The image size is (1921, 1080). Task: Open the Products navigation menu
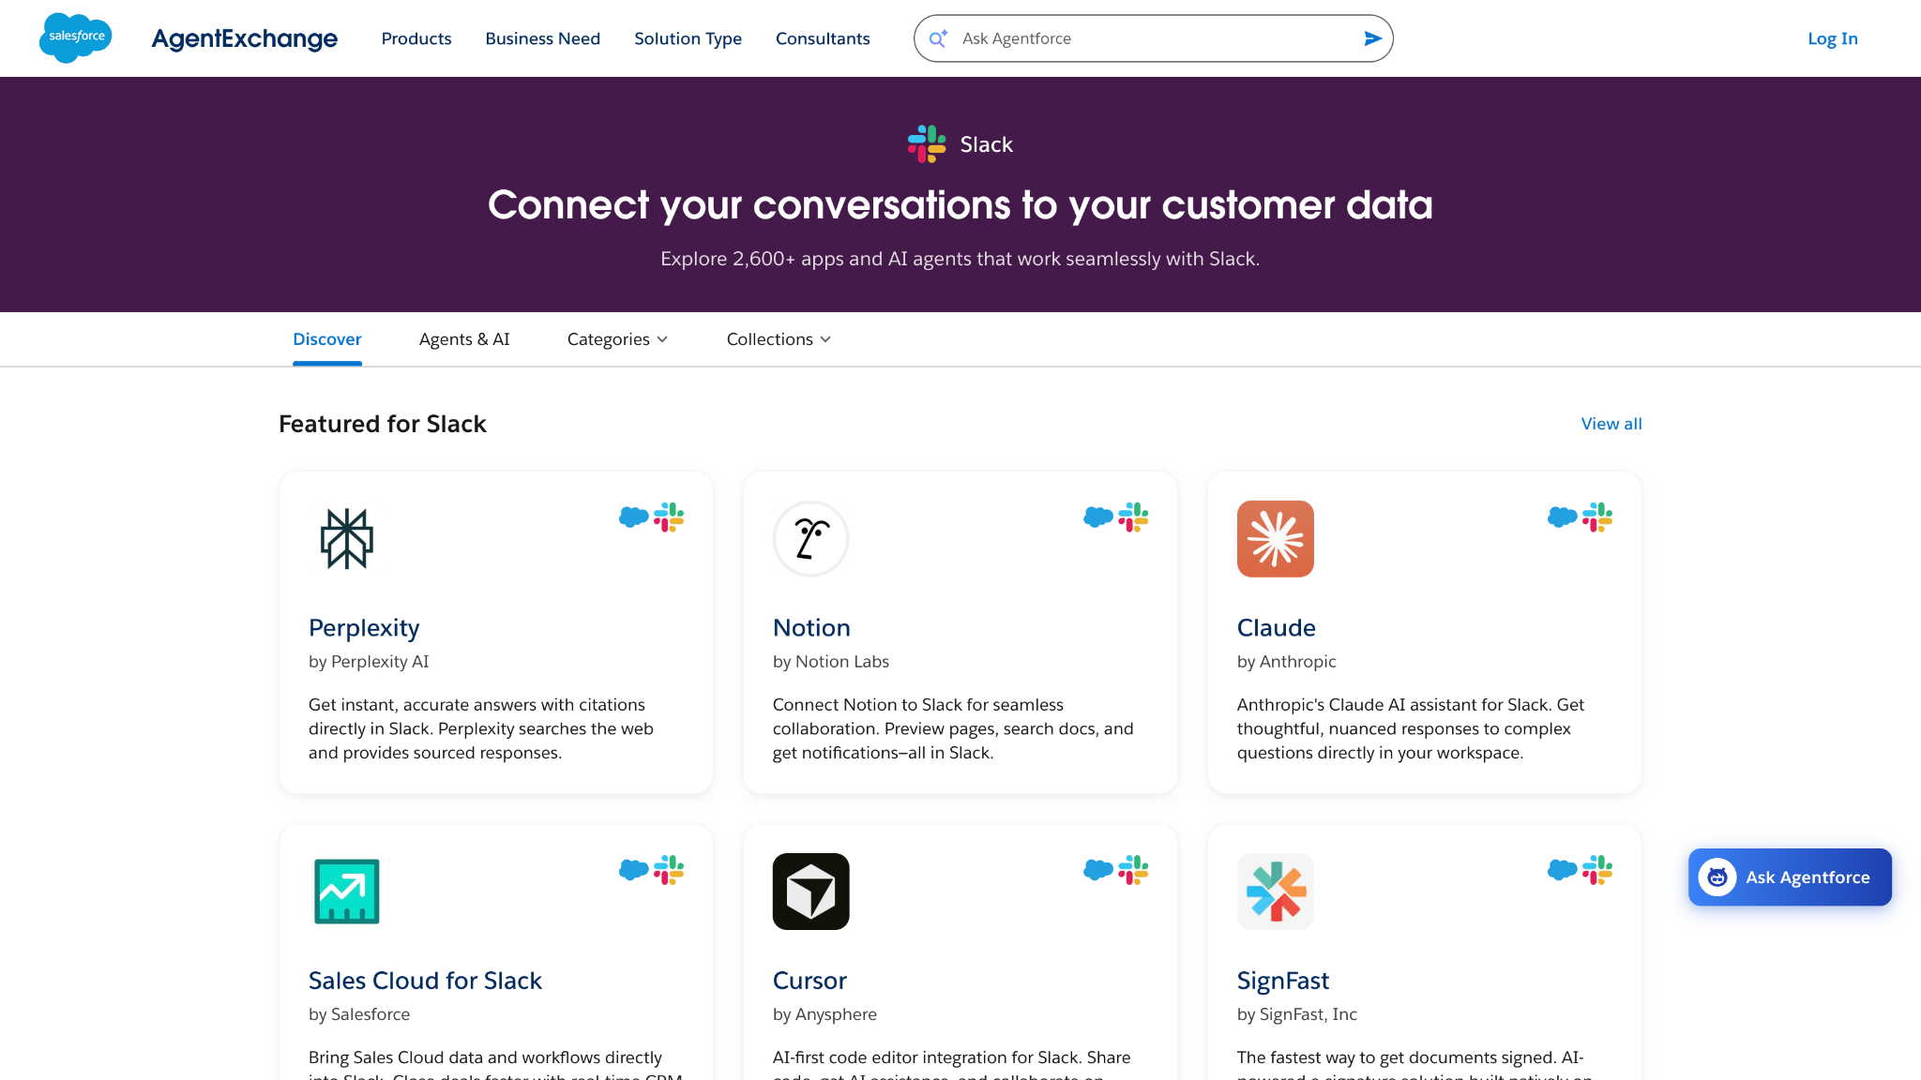coord(416,38)
